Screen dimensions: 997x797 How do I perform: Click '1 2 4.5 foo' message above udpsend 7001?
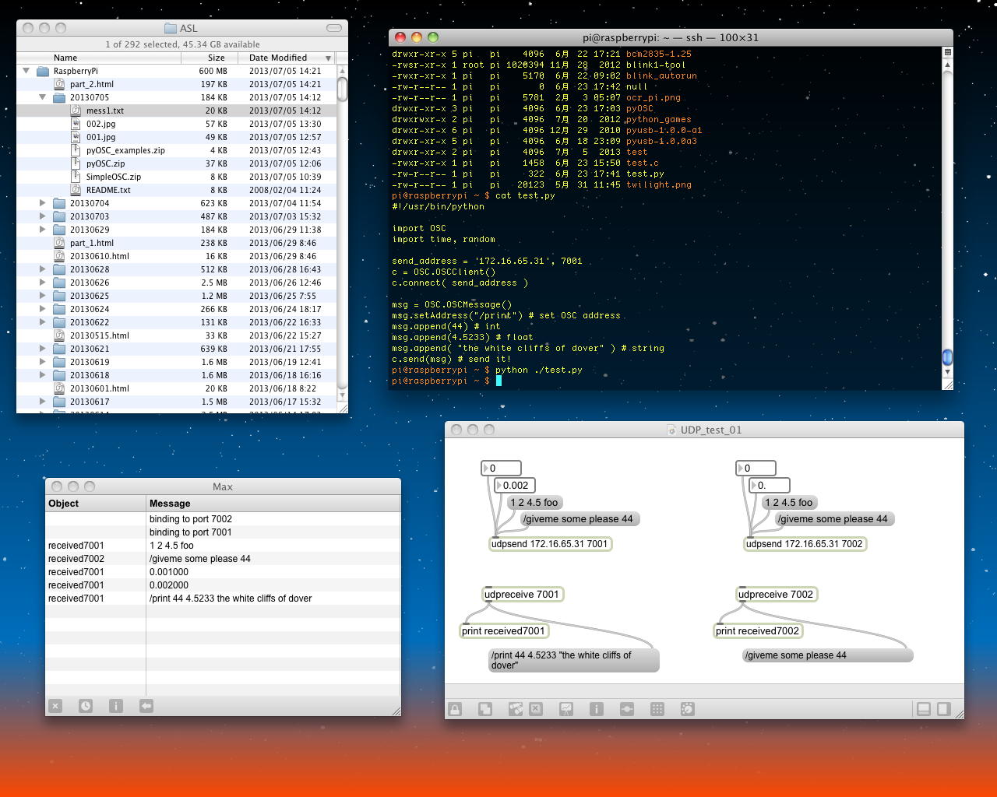click(534, 503)
